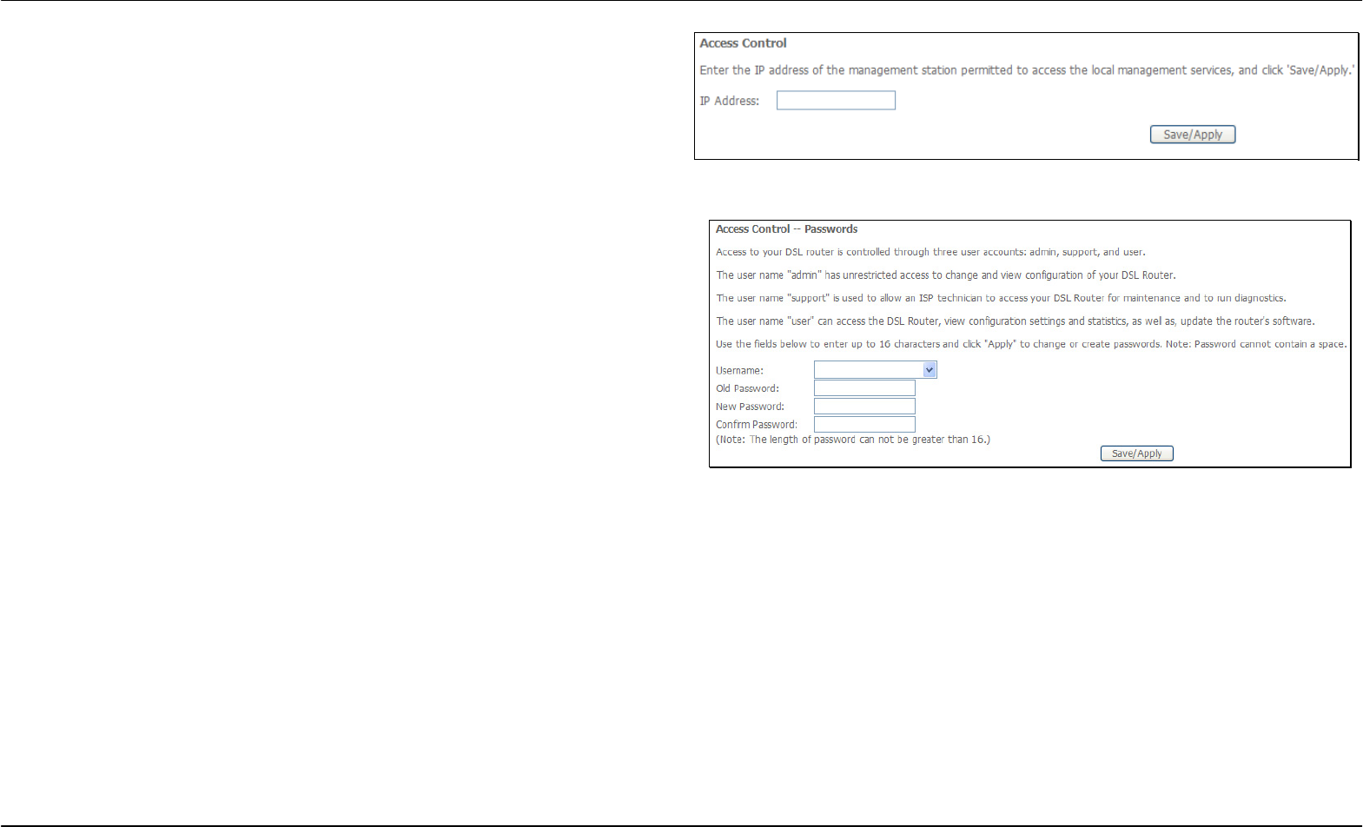Click the 'Confirm Password:' label

click(x=757, y=425)
